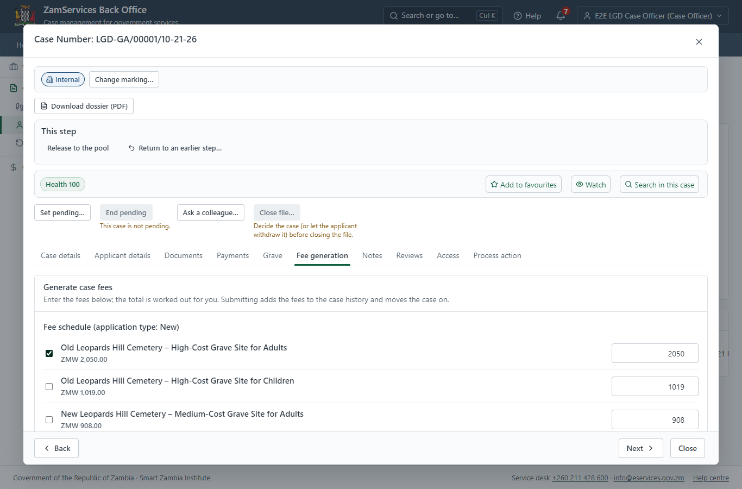Click the Close button in the footer
Screen dimensions: 742x489
pyautogui.click(x=688, y=448)
